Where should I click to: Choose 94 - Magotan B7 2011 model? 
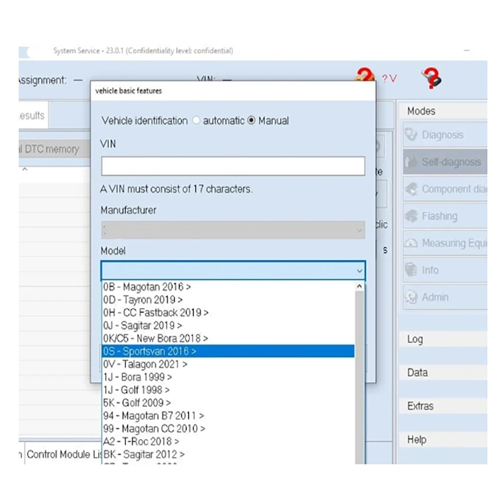[228, 416]
